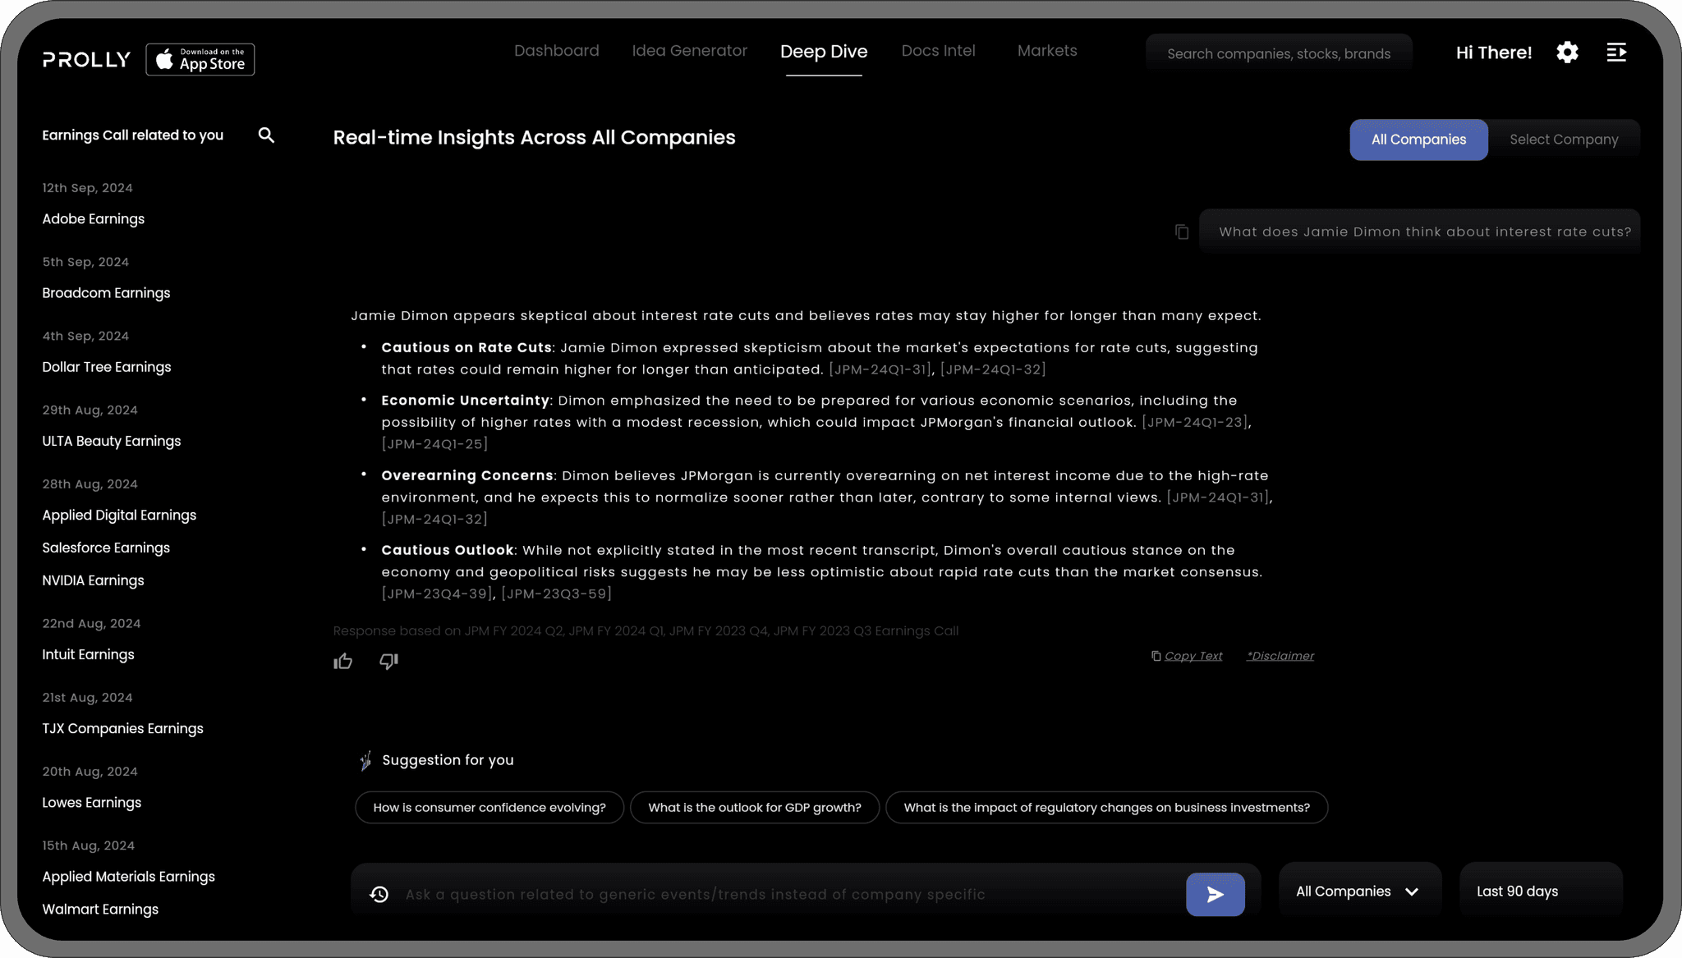Open NVIDIA Earnings in sidebar
This screenshot has width=1682, height=958.
pos(93,580)
